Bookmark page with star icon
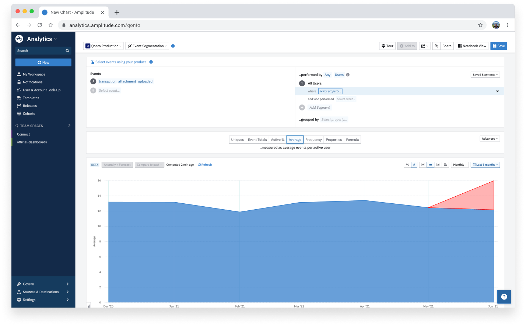Viewport: 526px width, 326px height. 480,25
